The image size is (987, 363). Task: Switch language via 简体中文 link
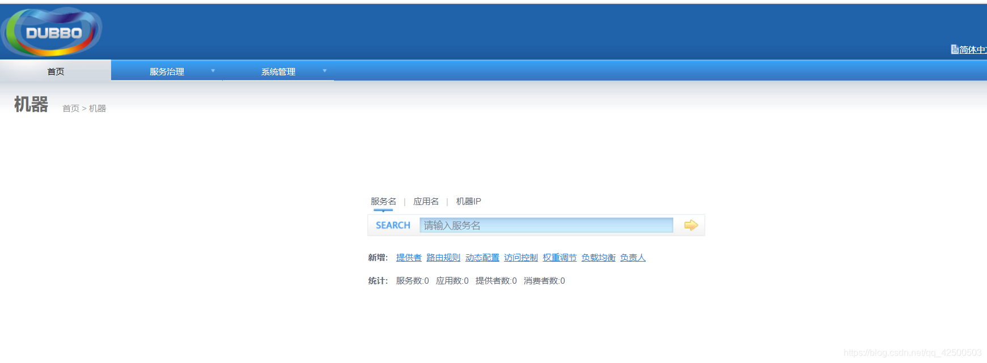(x=973, y=50)
